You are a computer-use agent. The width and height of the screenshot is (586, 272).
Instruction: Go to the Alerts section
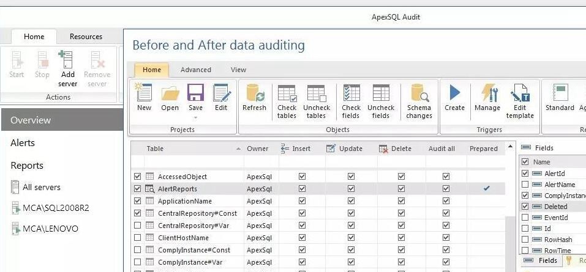tap(23, 143)
